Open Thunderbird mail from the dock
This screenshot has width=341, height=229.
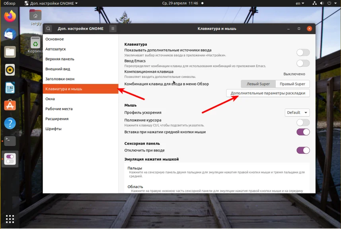coord(10,34)
